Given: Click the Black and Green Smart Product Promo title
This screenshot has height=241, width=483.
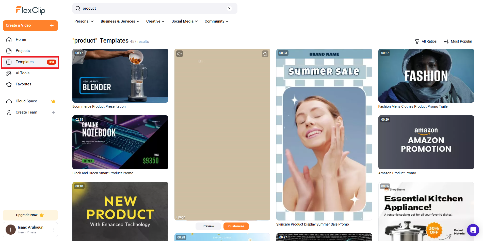Looking at the screenshot, I should 103,173.
